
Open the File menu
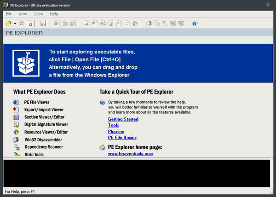pos(9,14)
